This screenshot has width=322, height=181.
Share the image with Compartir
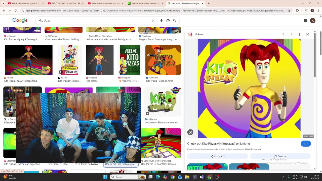click(218, 156)
